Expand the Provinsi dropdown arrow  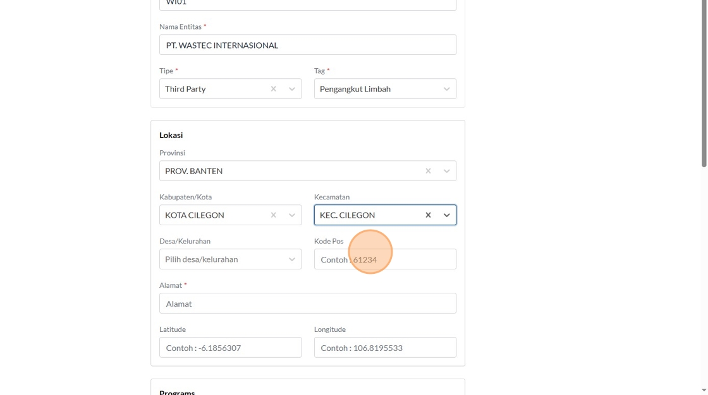tap(446, 171)
